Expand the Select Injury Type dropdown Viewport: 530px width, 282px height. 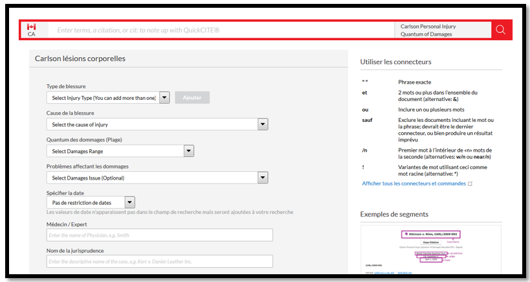[x=108, y=98]
